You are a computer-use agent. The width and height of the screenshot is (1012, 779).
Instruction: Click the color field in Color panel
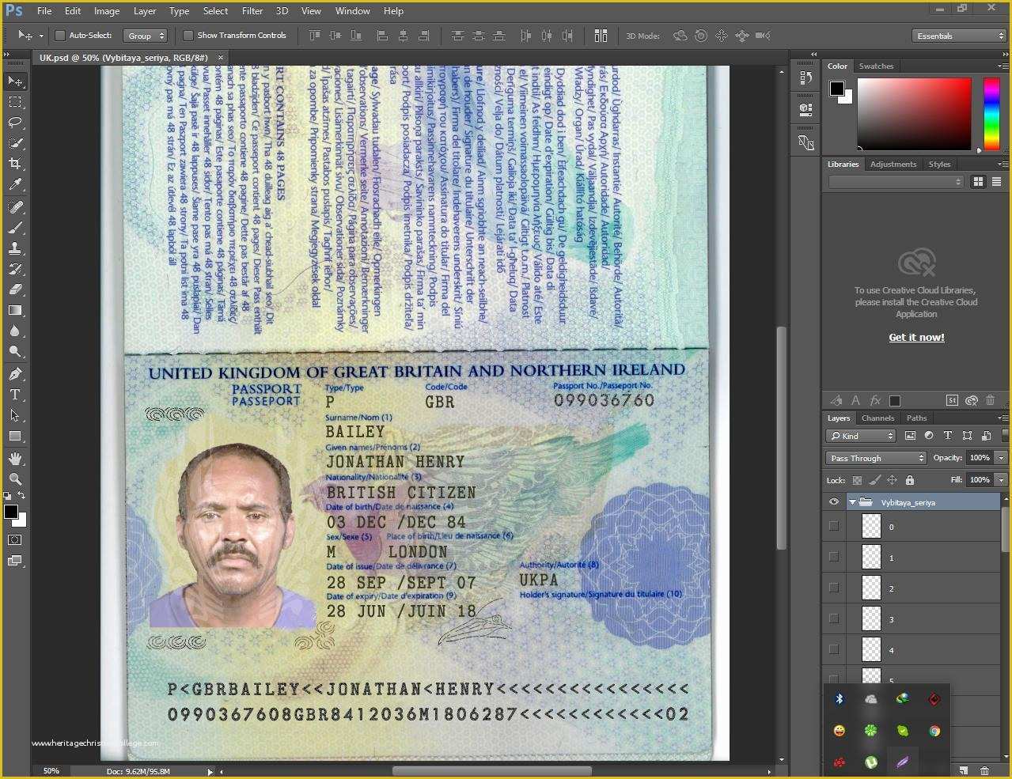click(914, 114)
